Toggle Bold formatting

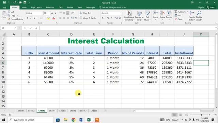click(27, 18)
